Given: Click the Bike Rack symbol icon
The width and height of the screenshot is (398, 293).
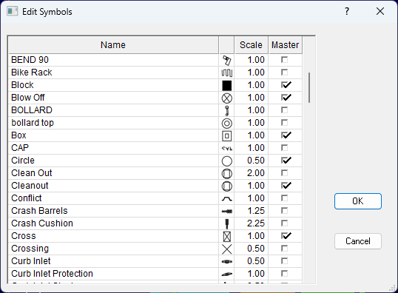Looking at the screenshot, I should pos(226,73).
